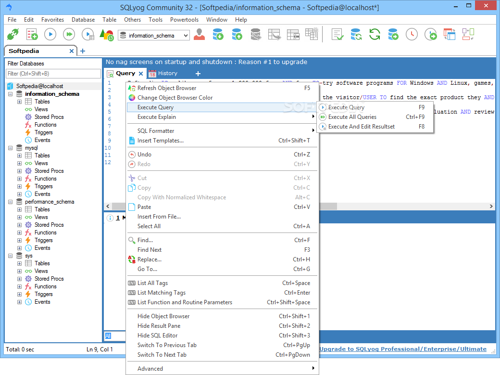Open the Powertools menu
The width and height of the screenshot is (500, 375).
click(x=184, y=19)
